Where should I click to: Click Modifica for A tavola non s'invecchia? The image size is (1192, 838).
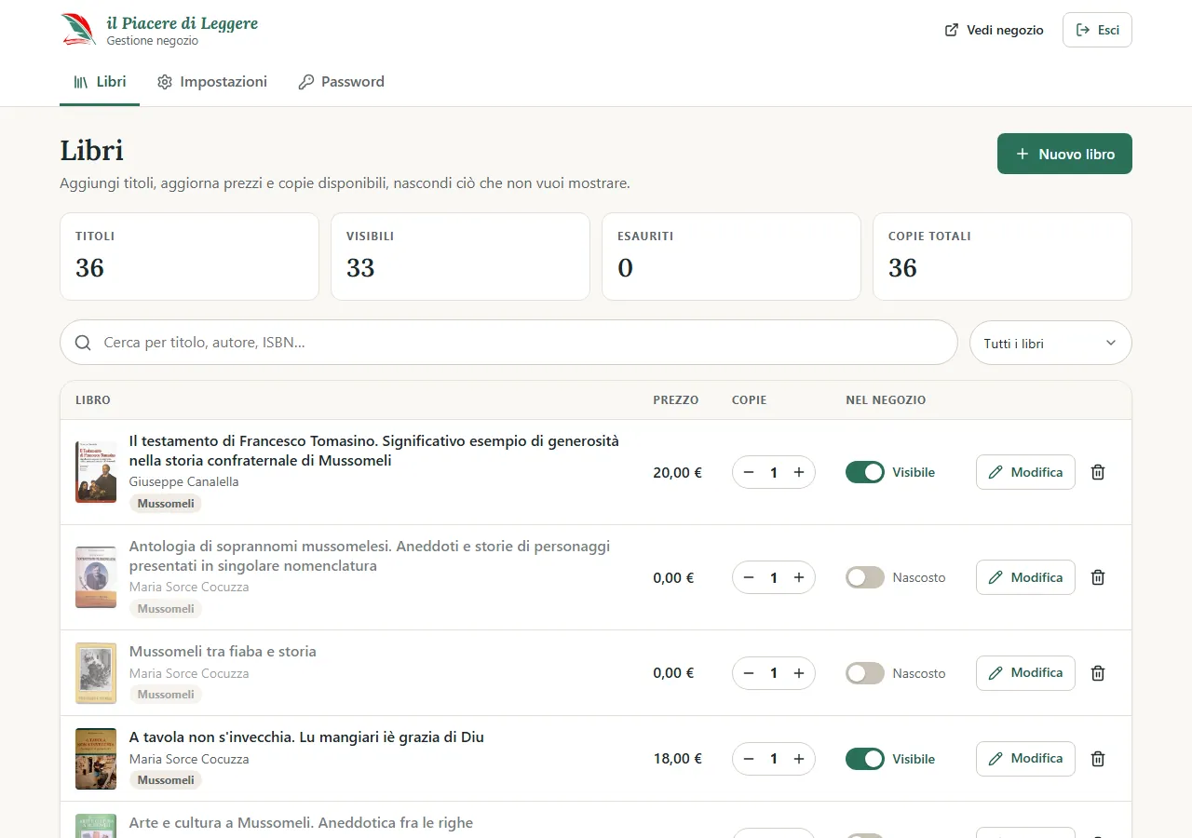[1025, 759]
